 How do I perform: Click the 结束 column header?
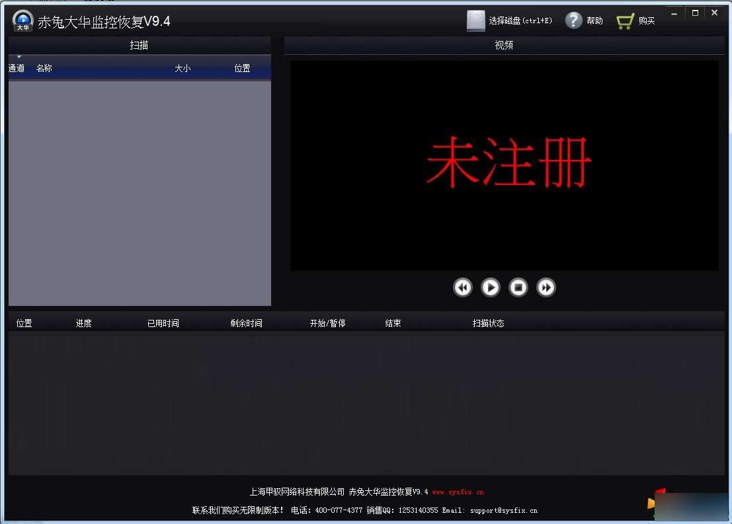pyautogui.click(x=393, y=323)
